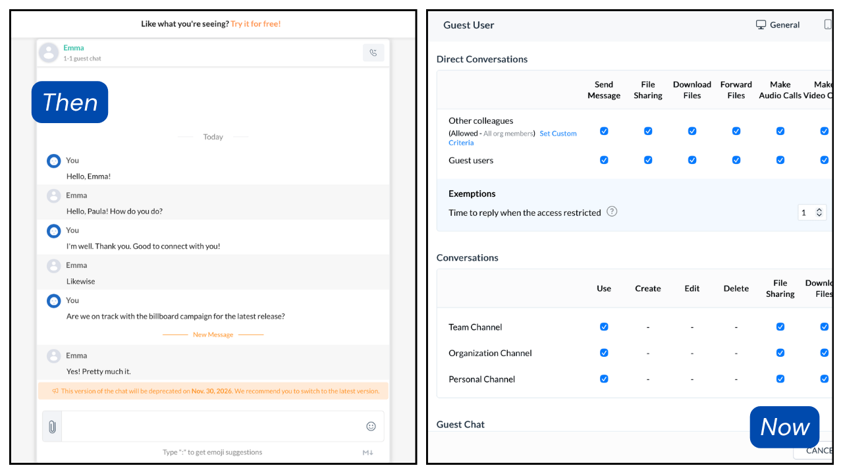Open the Set Custom Criteria link
The height and width of the screenshot is (474, 843).
click(x=513, y=138)
